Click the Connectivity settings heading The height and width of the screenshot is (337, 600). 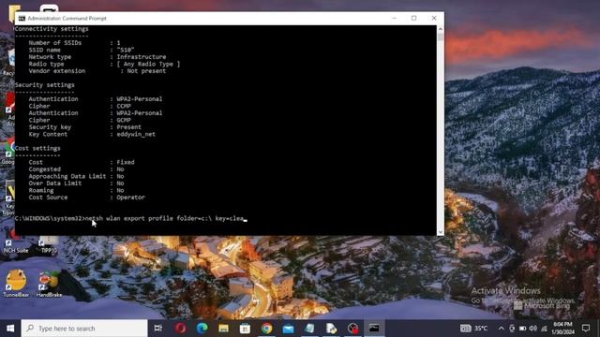click(52, 29)
